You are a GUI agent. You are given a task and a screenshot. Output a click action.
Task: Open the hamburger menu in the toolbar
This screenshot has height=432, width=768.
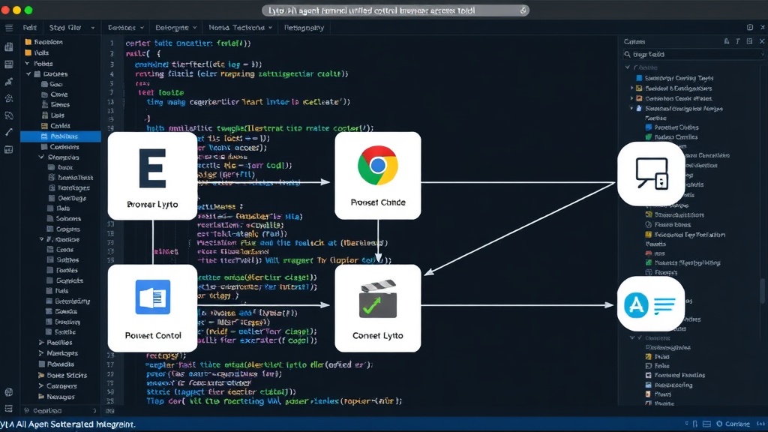click(9, 28)
